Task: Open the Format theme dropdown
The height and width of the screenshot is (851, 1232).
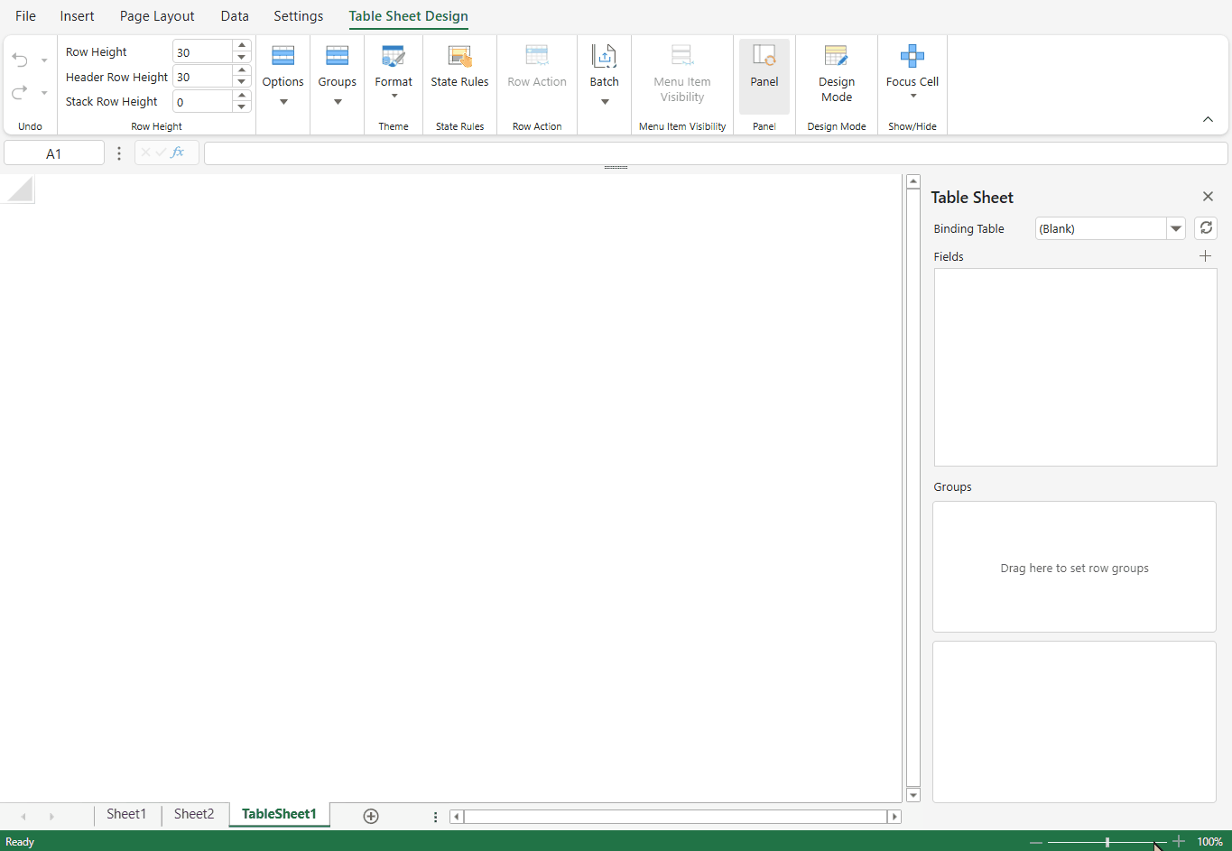Action: 394,70
